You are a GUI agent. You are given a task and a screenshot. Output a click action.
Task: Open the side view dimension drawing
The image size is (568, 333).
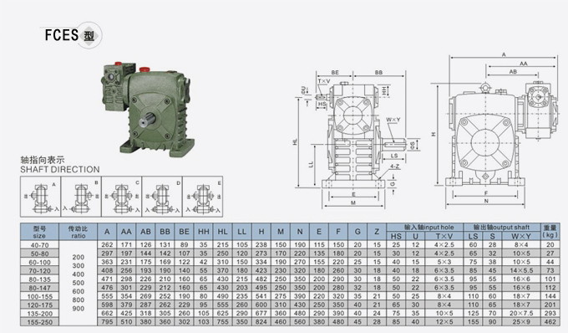point(494,131)
